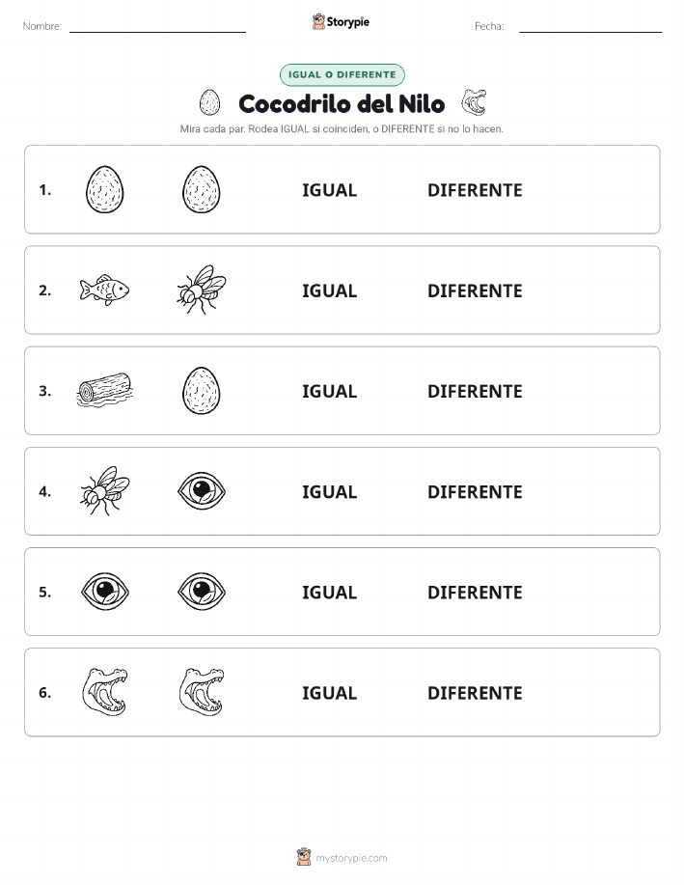Screen dimensions: 684x885
Task: Click the right egg in row 1
Action: pos(202,189)
